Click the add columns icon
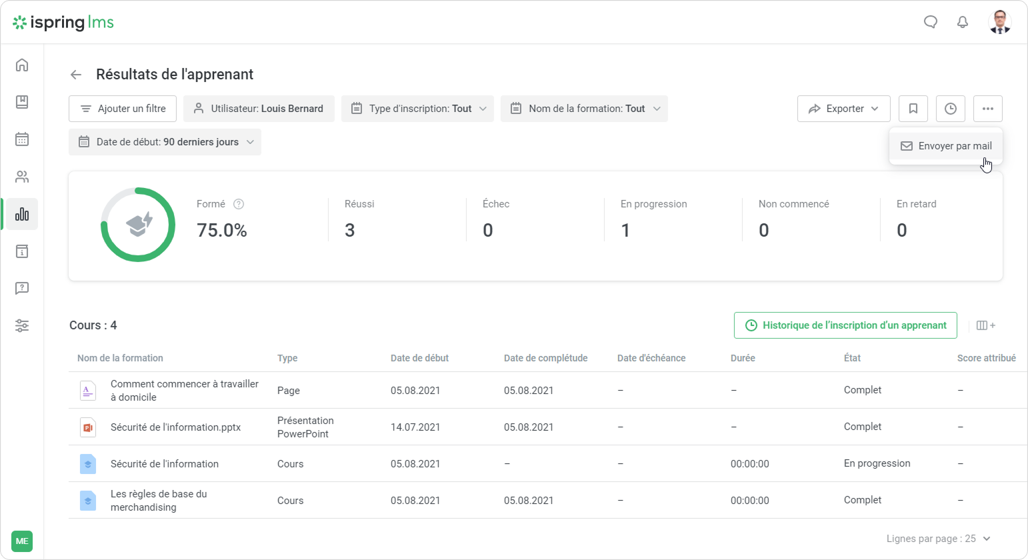This screenshot has width=1028, height=560. pos(985,325)
